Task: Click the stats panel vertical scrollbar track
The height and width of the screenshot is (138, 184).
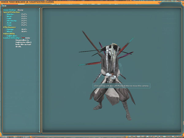Action: (40, 71)
